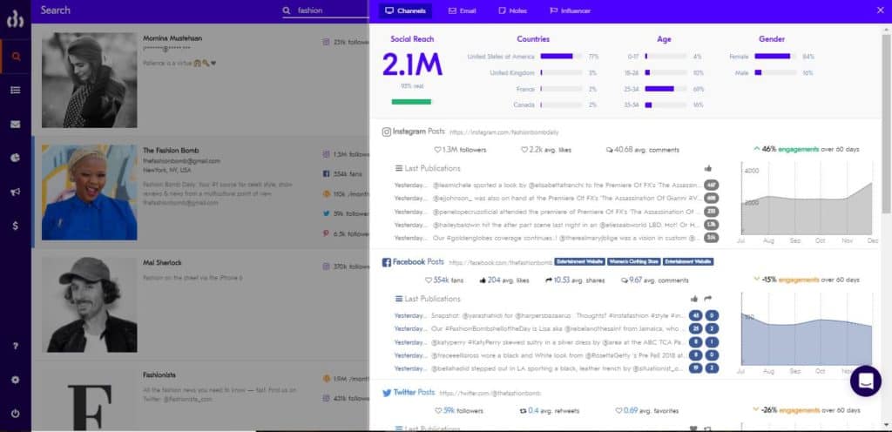Open the chat support bubble

(x=865, y=381)
